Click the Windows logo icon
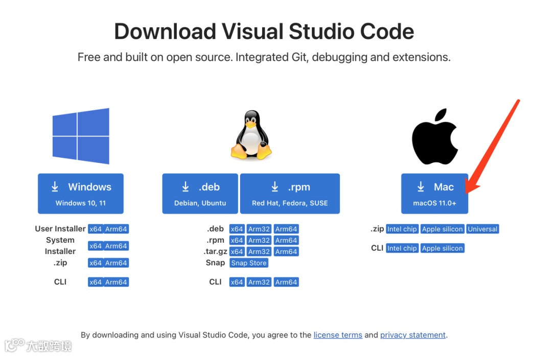Screen dimensions: 552x356 pyautogui.click(x=81, y=136)
